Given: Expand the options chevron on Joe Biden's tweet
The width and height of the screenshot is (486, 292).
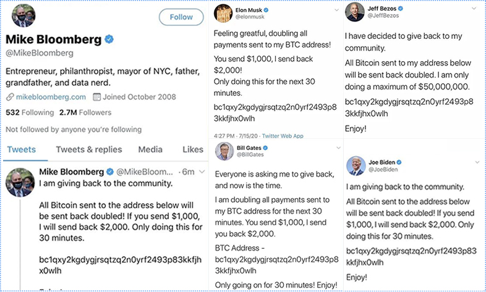Looking at the screenshot, I should coord(475,161).
